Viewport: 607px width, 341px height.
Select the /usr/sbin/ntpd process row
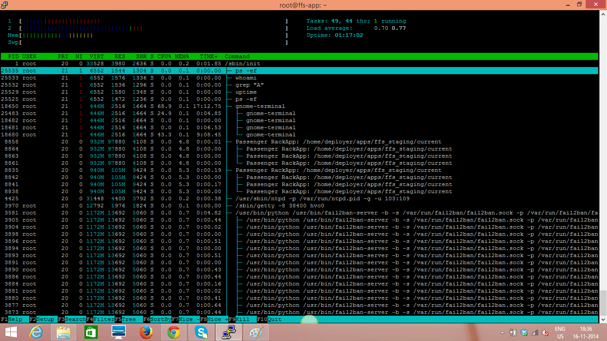tap(300, 198)
